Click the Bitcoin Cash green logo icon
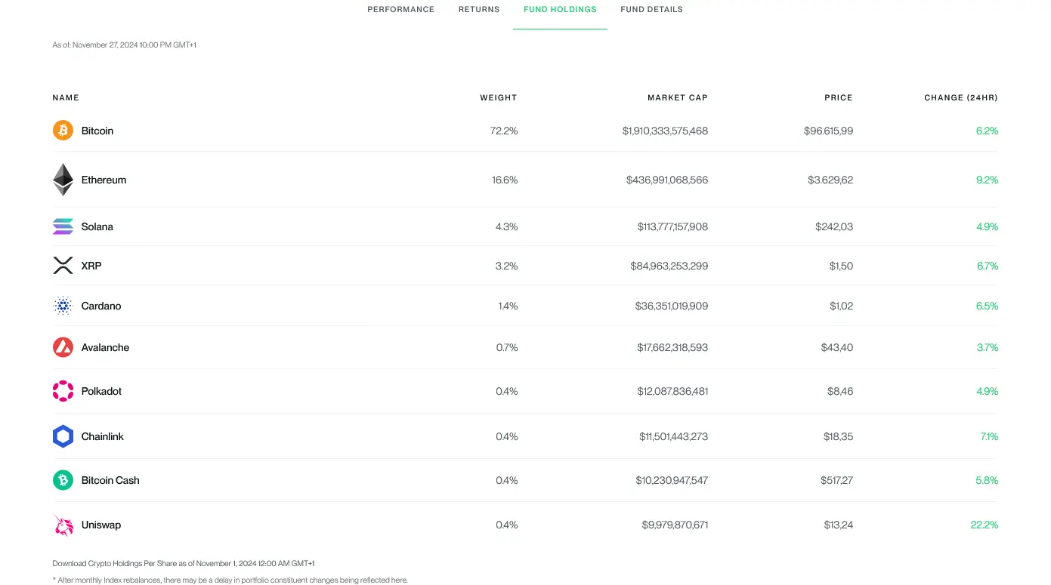 (63, 480)
